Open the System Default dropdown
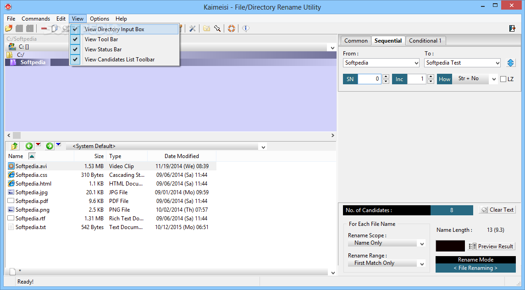 [x=264, y=147]
